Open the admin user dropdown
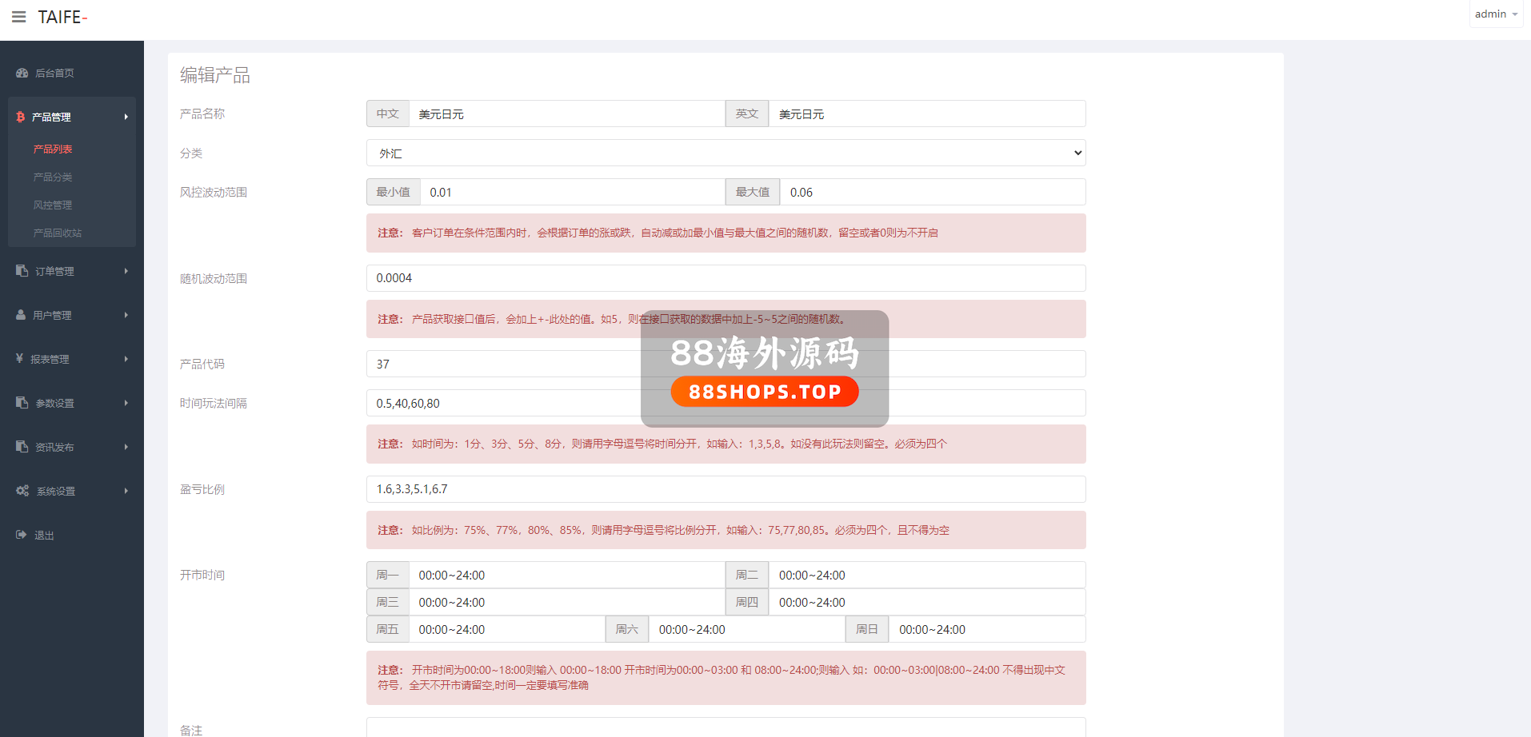Screen dimensions: 1531x737 point(1495,14)
